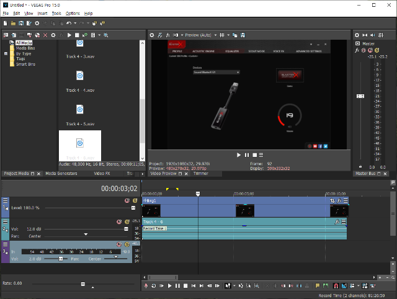The width and height of the screenshot is (397, 299).
Task: Stop playback in the timeline transport
Action: click(185, 286)
